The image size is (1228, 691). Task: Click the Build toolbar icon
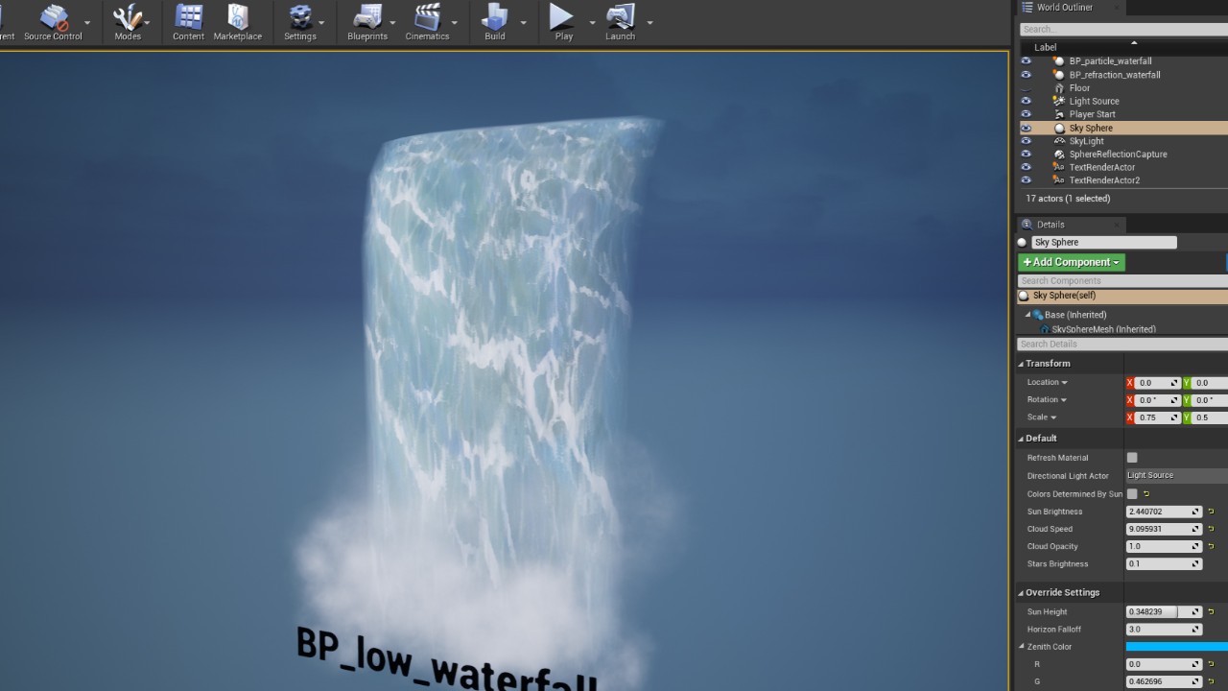pyautogui.click(x=494, y=21)
